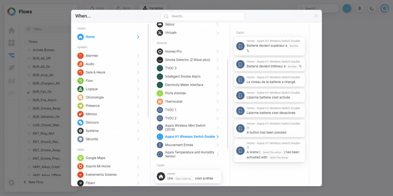Click the notification bell icon in background
This screenshot has width=393, height=196.
pyautogui.click(x=359, y=8)
